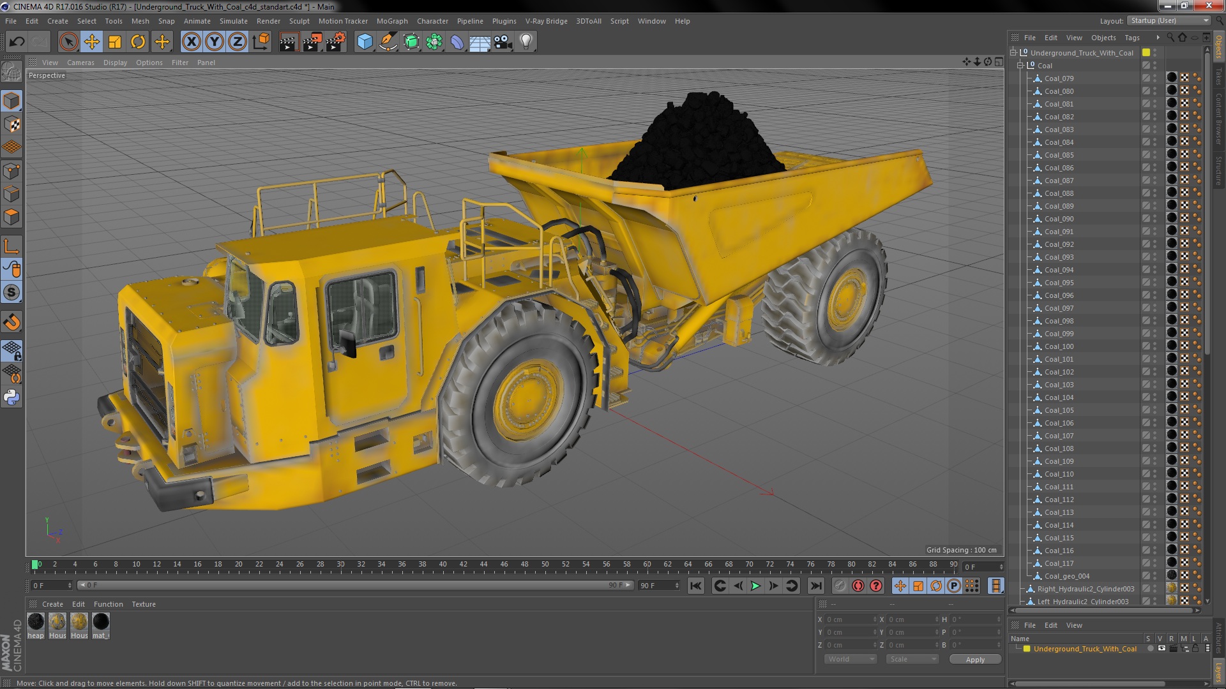Click the black material tag on Coal_090
The width and height of the screenshot is (1226, 689).
(1172, 219)
